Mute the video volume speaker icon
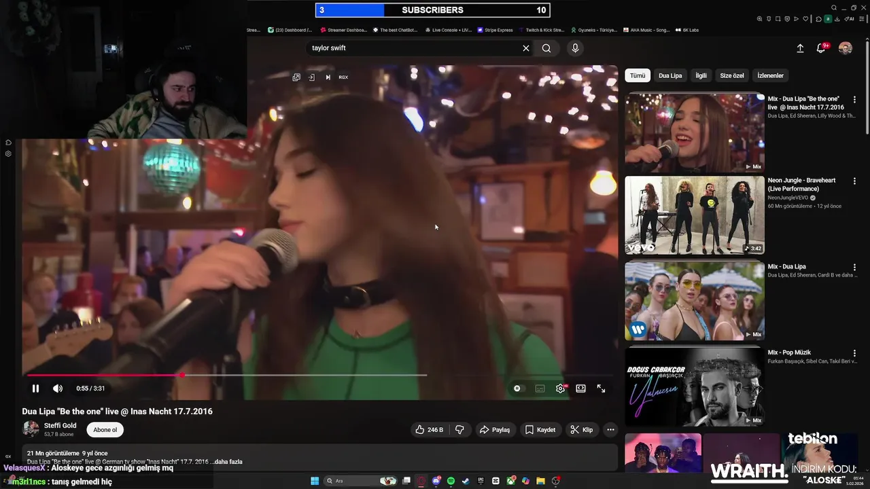The image size is (870, 489). click(58, 388)
